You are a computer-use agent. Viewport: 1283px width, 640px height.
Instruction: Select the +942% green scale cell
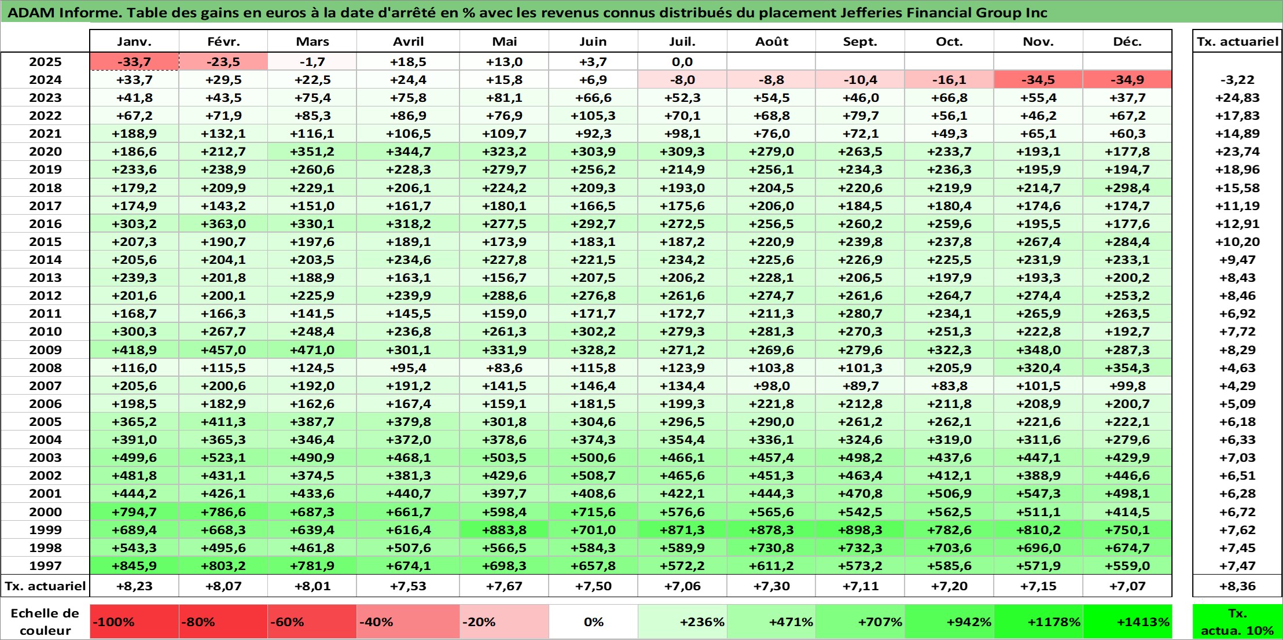coord(949,622)
